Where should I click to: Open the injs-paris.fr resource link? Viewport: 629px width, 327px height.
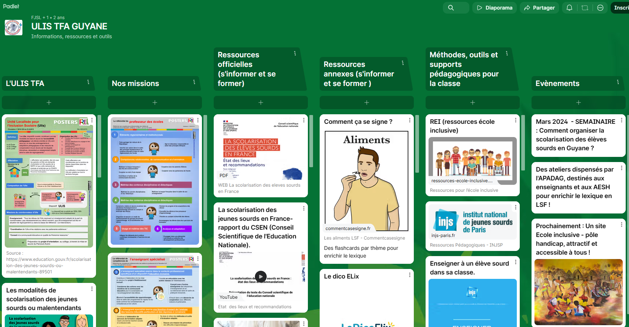click(472, 222)
